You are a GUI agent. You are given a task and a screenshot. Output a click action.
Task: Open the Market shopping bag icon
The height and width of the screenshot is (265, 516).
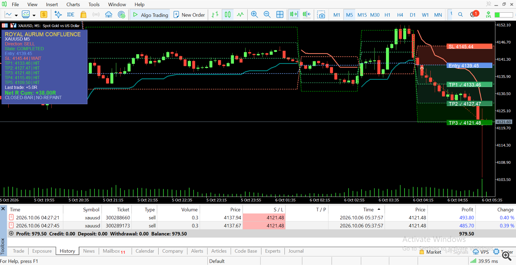click(x=83, y=15)
